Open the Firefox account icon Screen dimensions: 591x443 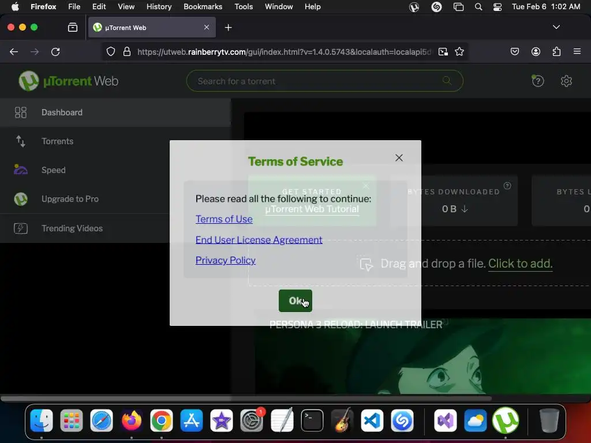pos(536,51)
